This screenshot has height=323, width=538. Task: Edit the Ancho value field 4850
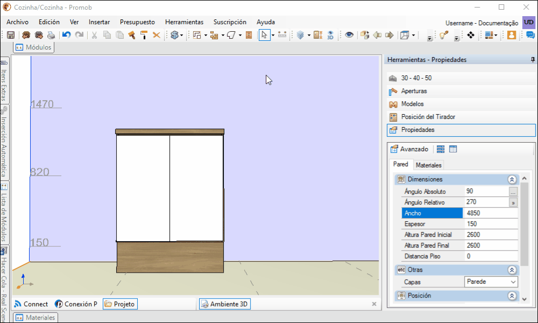(x=490, y=213)
